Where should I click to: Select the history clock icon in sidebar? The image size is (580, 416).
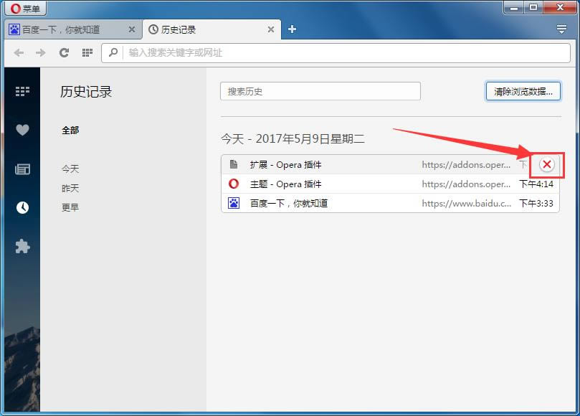22,207
